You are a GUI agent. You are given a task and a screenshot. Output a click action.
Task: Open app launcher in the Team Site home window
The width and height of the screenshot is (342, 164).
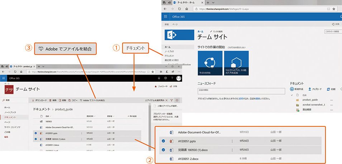[x=166, y=16]
